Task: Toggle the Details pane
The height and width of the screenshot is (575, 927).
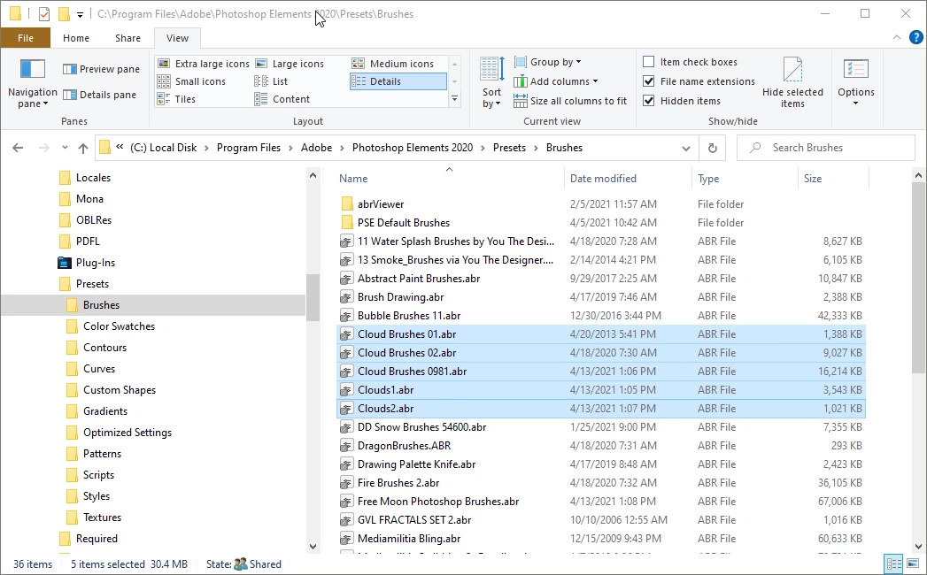Action: pyautogui.click(x=99, y=95)
